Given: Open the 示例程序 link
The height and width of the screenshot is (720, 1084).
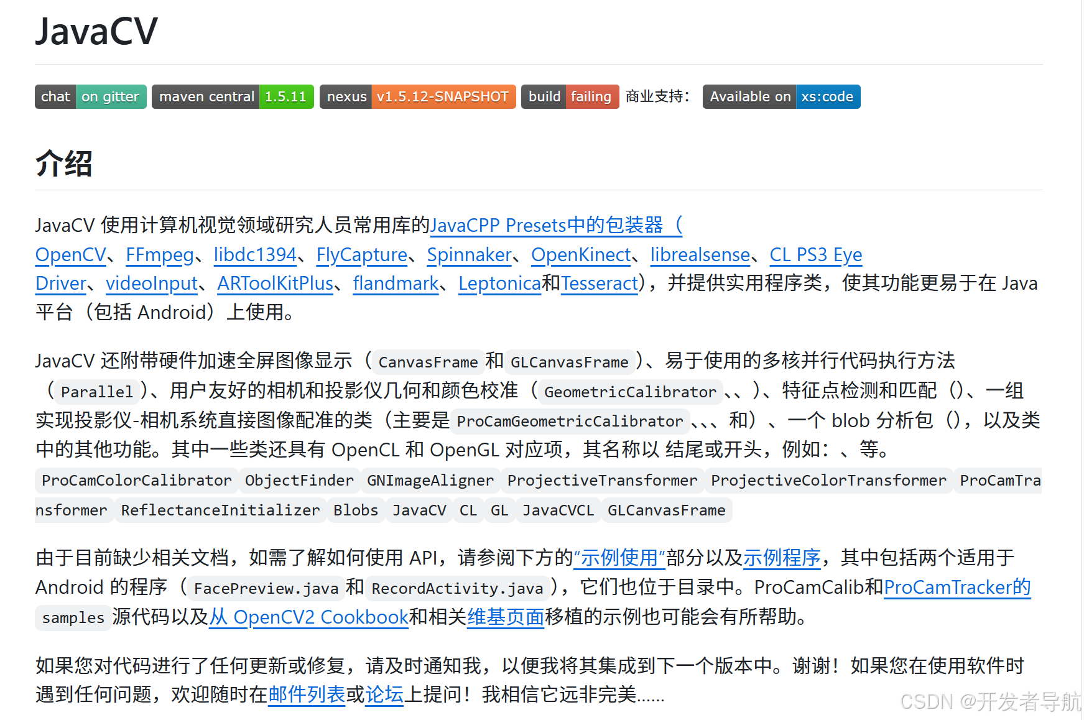Looking at the screenshot, I should click(x=781, y=558).
